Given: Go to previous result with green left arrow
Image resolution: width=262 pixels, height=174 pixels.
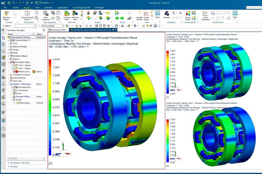Looking at the screenshot, I should click(x=117, y=18).
